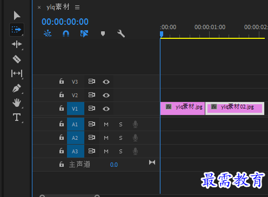Open timeline display settings wrench
The height and width of the screenshot is (197, 268).
click(x=121, y=33)
